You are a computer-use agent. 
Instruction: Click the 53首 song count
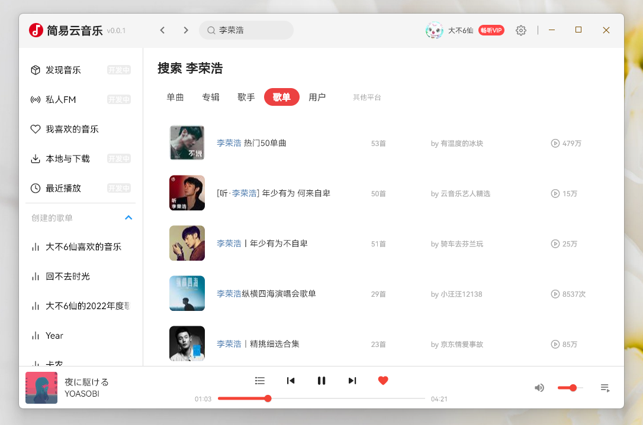click(378, 143)
